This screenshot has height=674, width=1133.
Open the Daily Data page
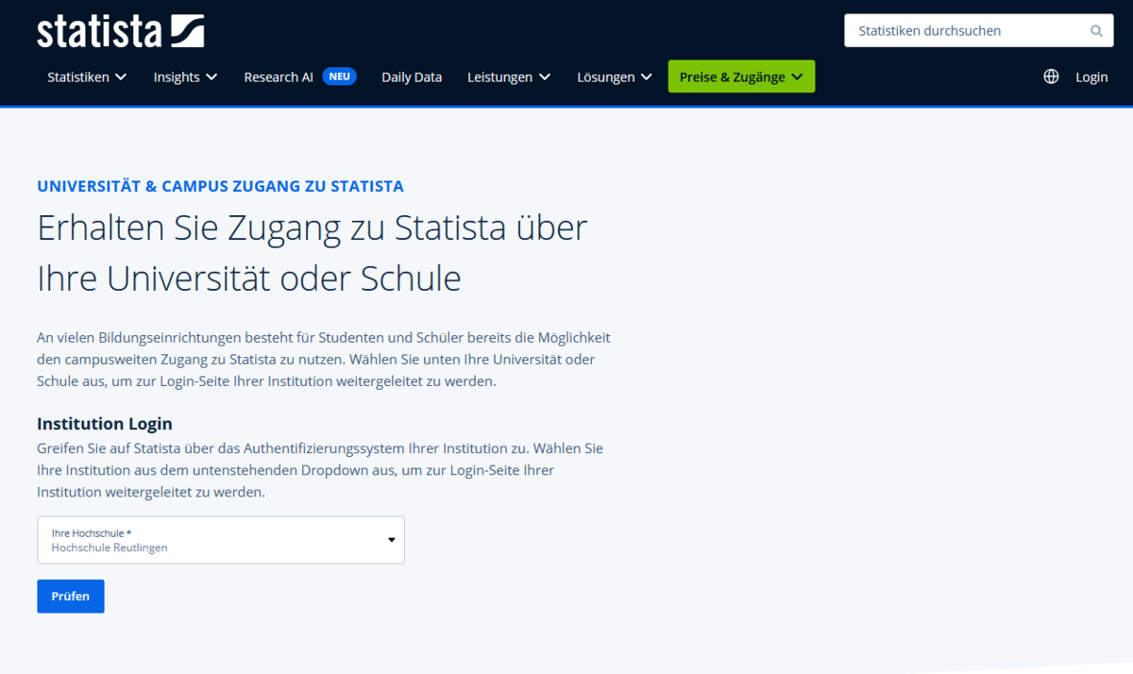tap(412, 77)
